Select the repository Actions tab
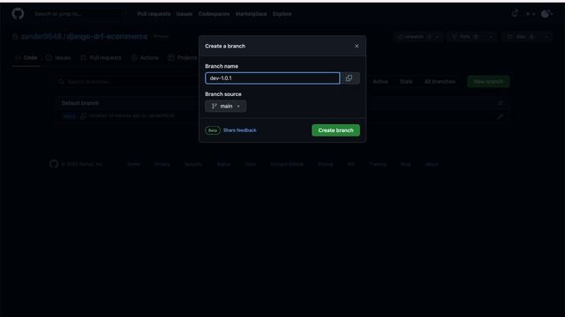 click(x=145, y=57)
